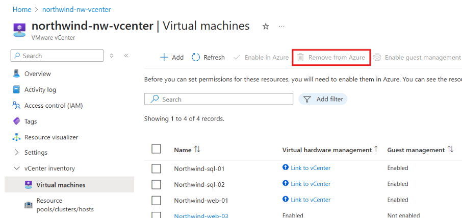This screenshot has height=218, width=462.
Task: Sort by Name column arrows
Action: pyautogui.click(x=197, y=150)
